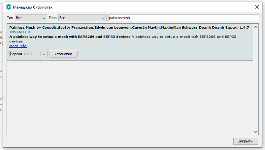Click the Установка install button

click(63, 54)
